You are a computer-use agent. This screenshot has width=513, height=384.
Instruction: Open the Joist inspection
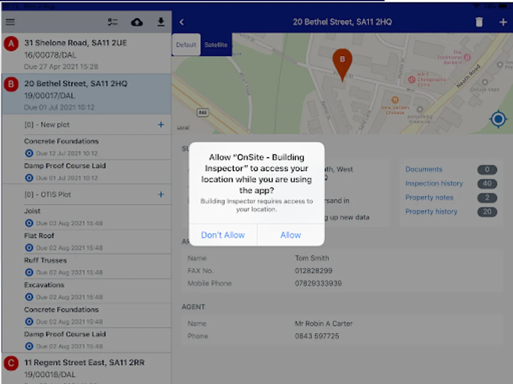(97, 217)
